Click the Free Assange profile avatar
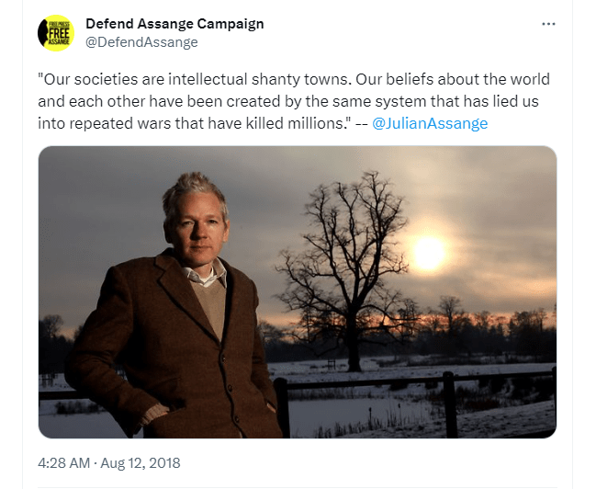 [55, 33]
